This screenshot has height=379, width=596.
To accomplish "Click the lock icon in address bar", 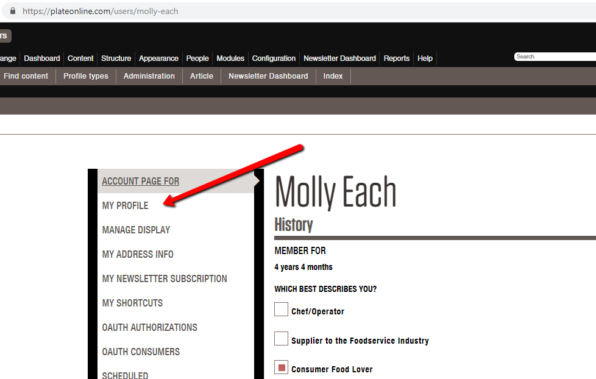I will coord(13,11).
